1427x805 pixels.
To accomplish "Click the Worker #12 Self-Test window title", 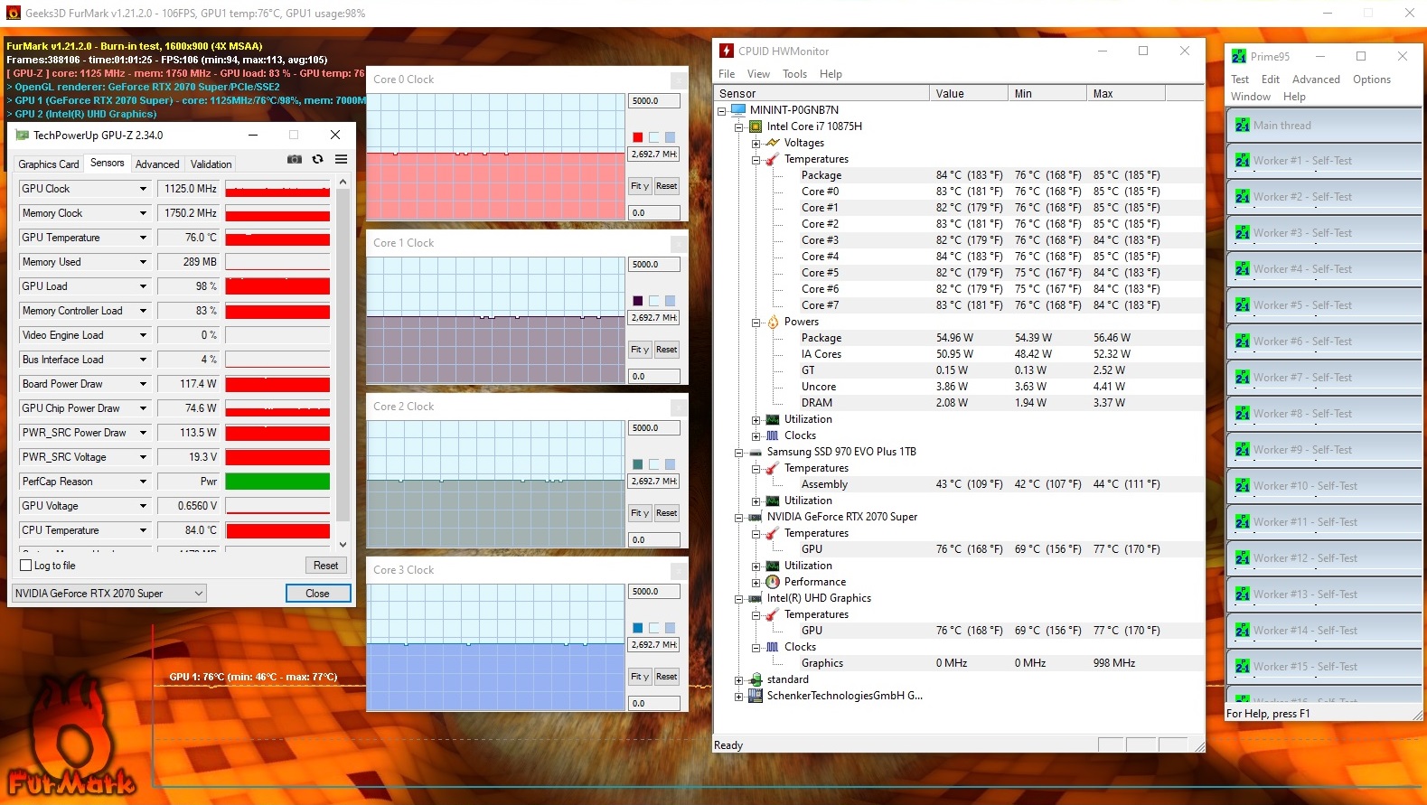I will pyautogui.click(x=1305, y=558).
